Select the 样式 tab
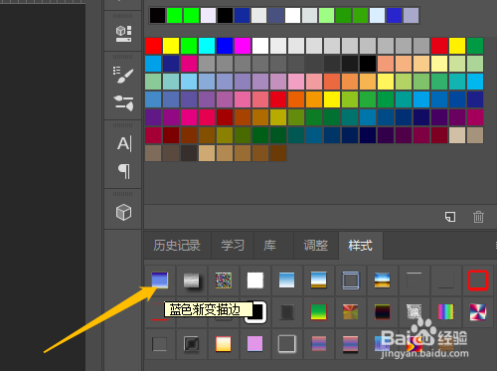 pos(360,246)
